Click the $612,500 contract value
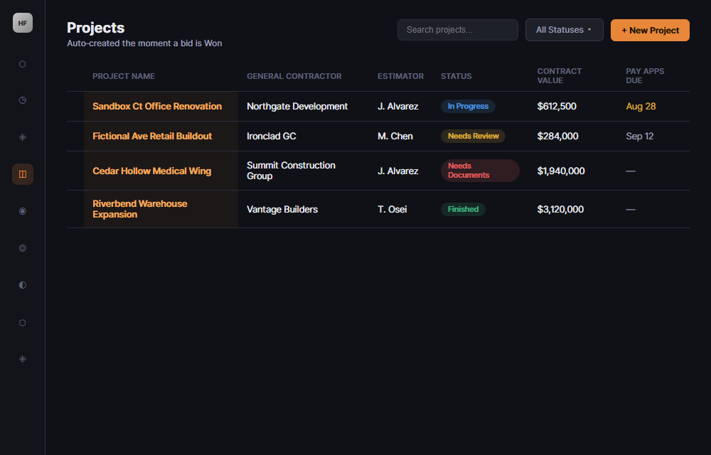Image resolution: width=711 pixels, height=455 pixels. (x=557, y=106)
